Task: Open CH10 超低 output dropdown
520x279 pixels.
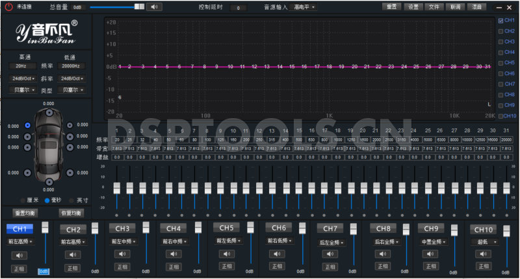Action: coord(484,242)
